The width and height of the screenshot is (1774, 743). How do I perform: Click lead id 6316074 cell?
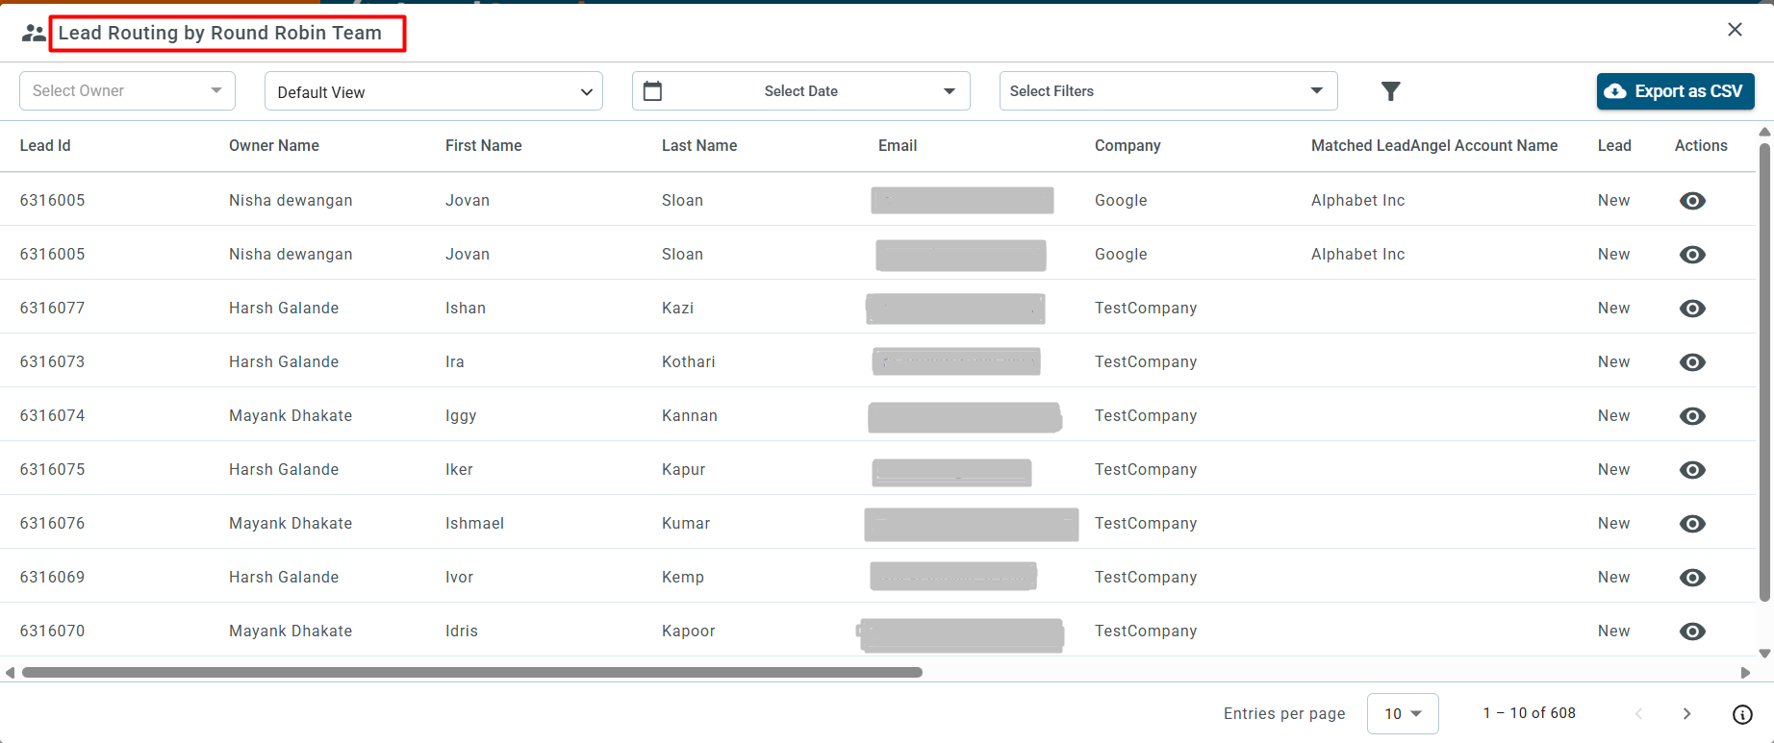tap(52, 416)
